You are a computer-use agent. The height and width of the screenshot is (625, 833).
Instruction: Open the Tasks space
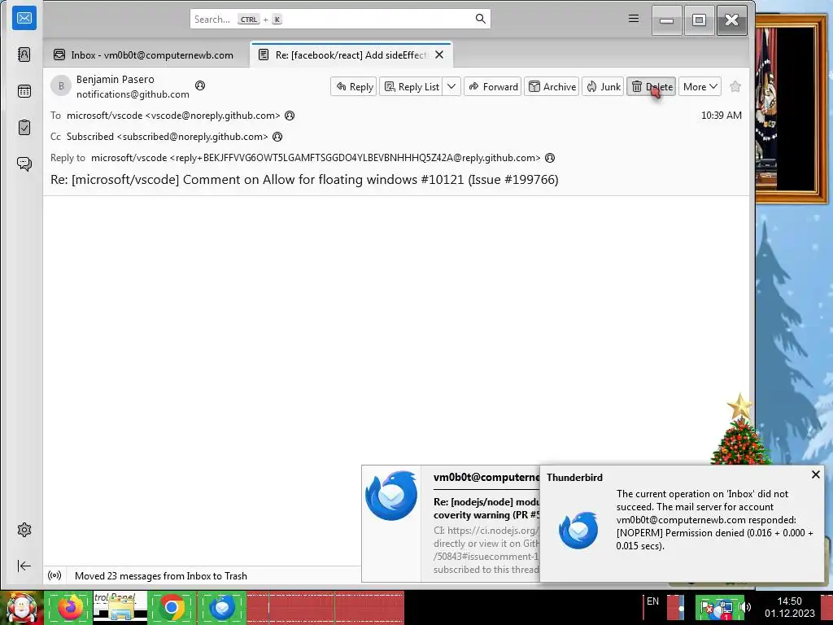point(24,128)
